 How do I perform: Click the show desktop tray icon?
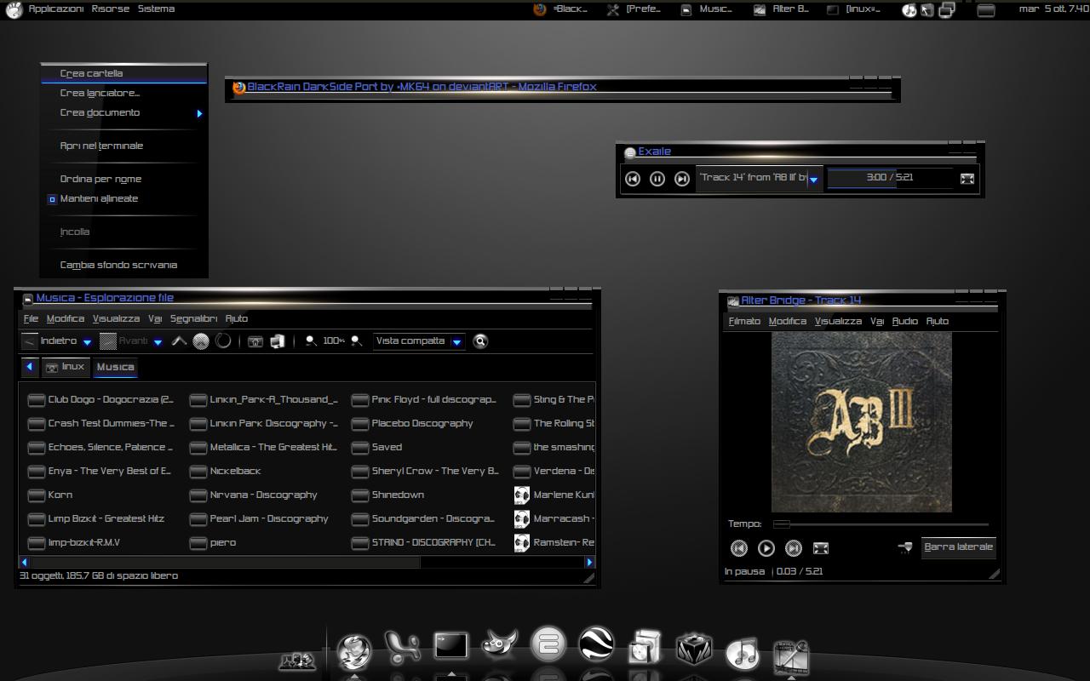tap(985, 10)
